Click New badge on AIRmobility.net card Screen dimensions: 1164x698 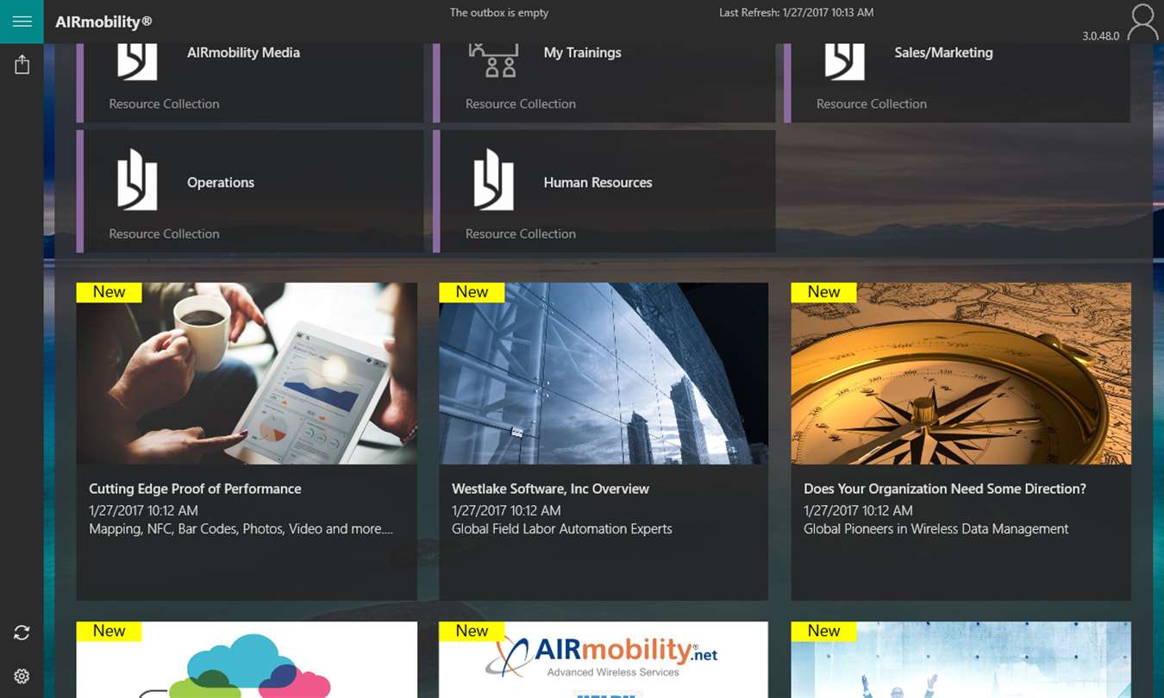point(472,632)
